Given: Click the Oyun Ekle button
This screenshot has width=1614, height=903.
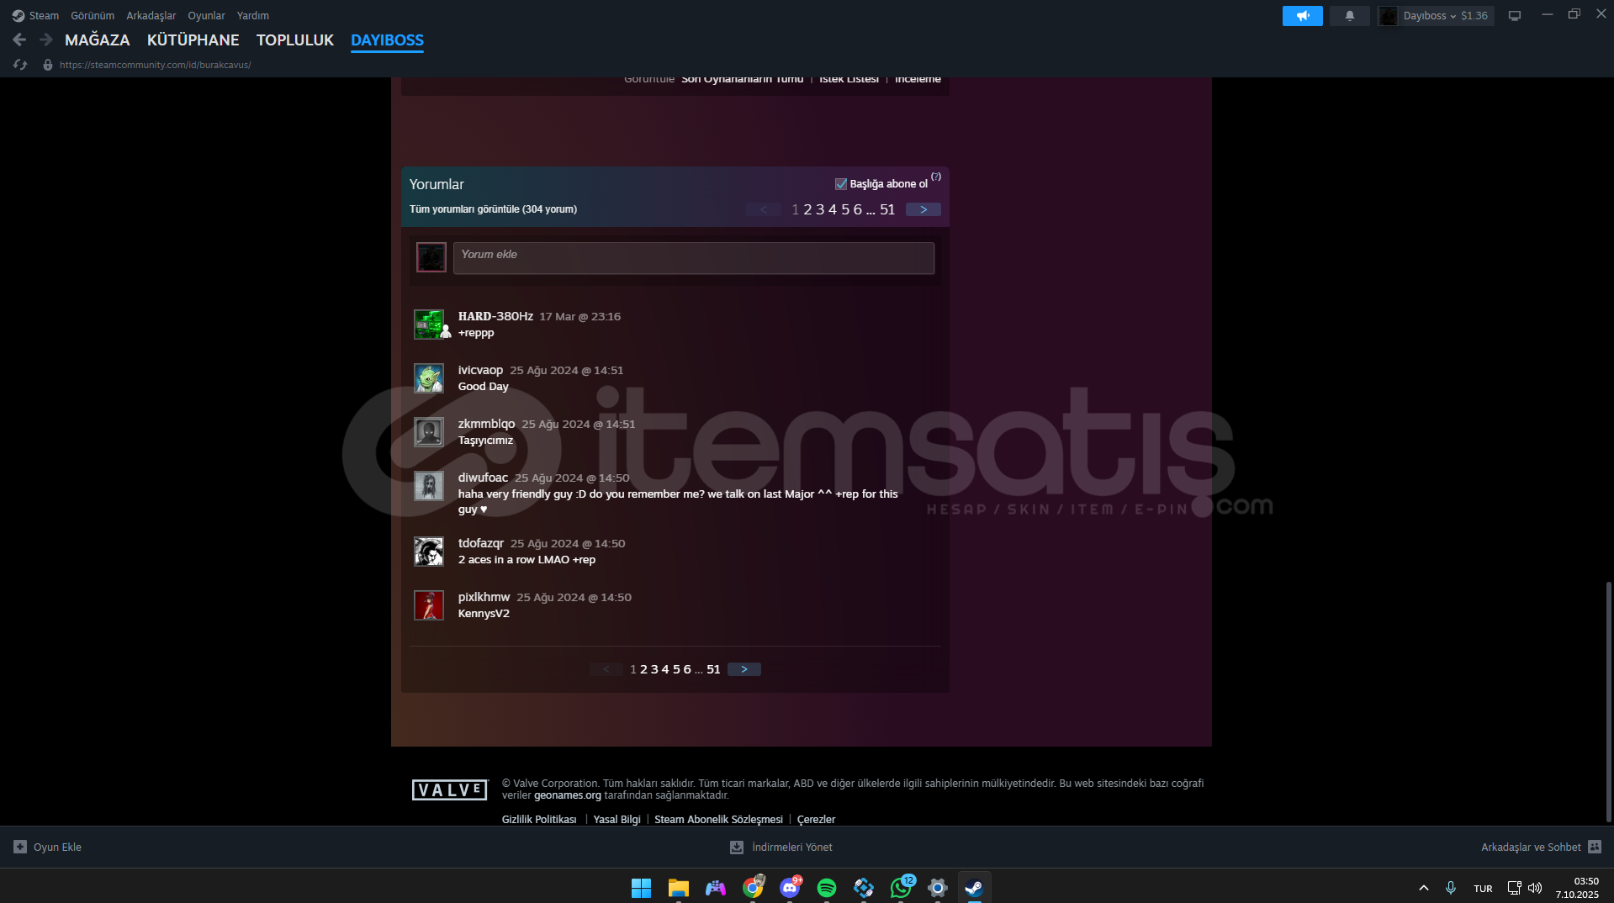Looking at the screenshot, I should [x=48, y=847].
